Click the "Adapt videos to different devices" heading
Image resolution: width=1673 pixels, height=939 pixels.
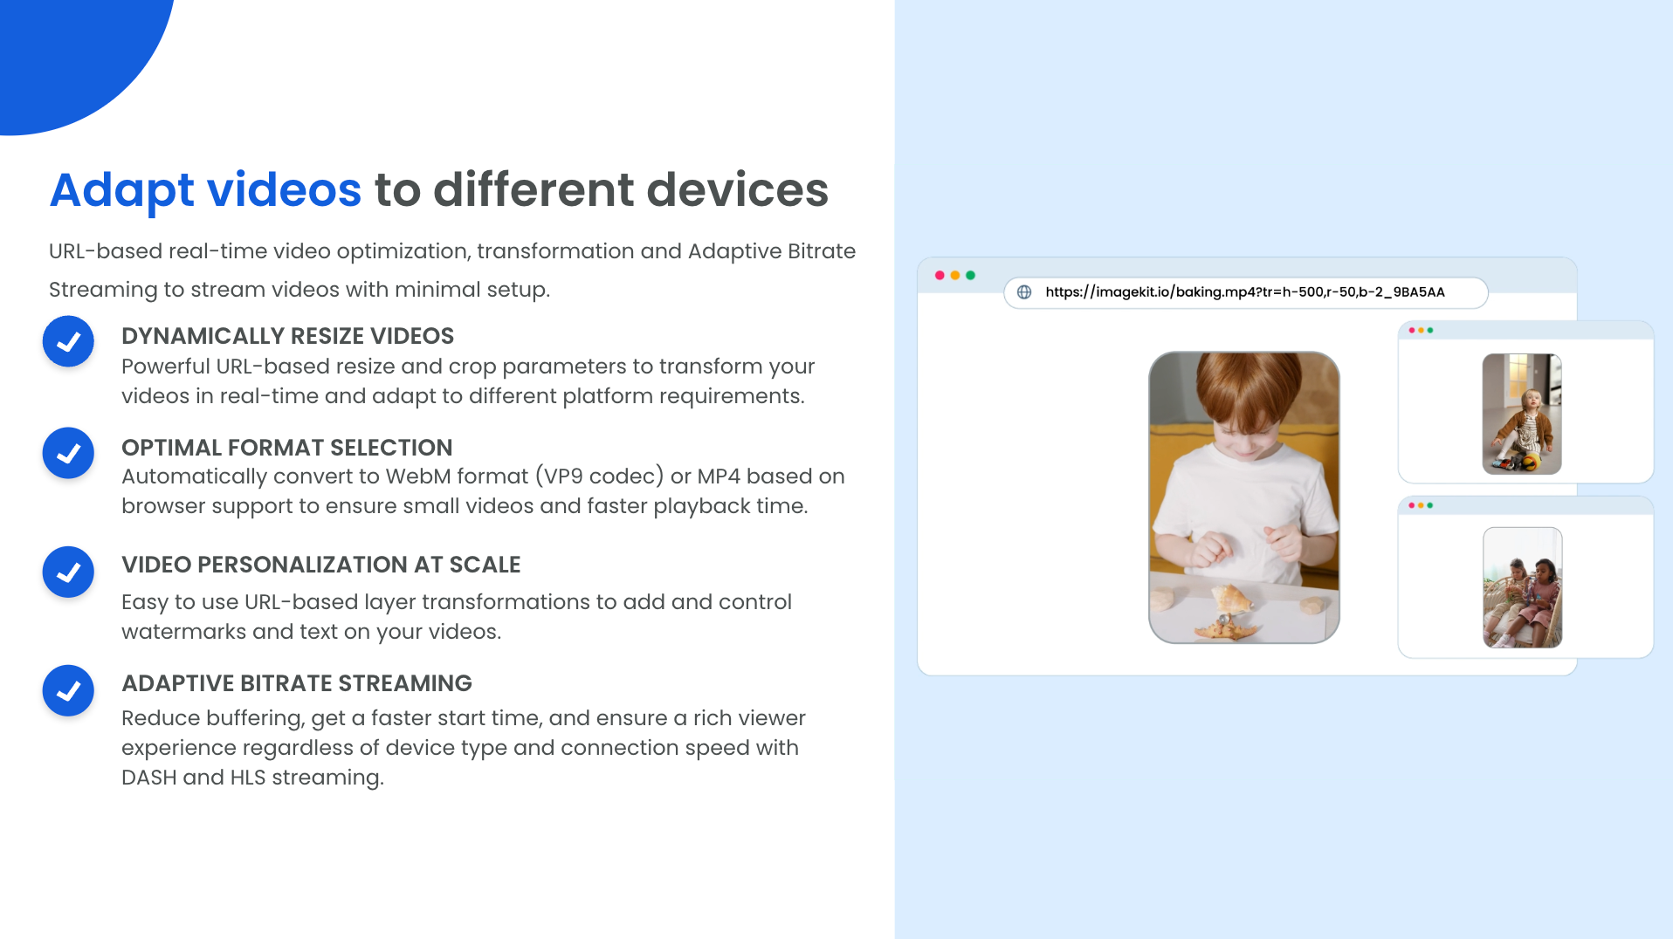point(439,190)
